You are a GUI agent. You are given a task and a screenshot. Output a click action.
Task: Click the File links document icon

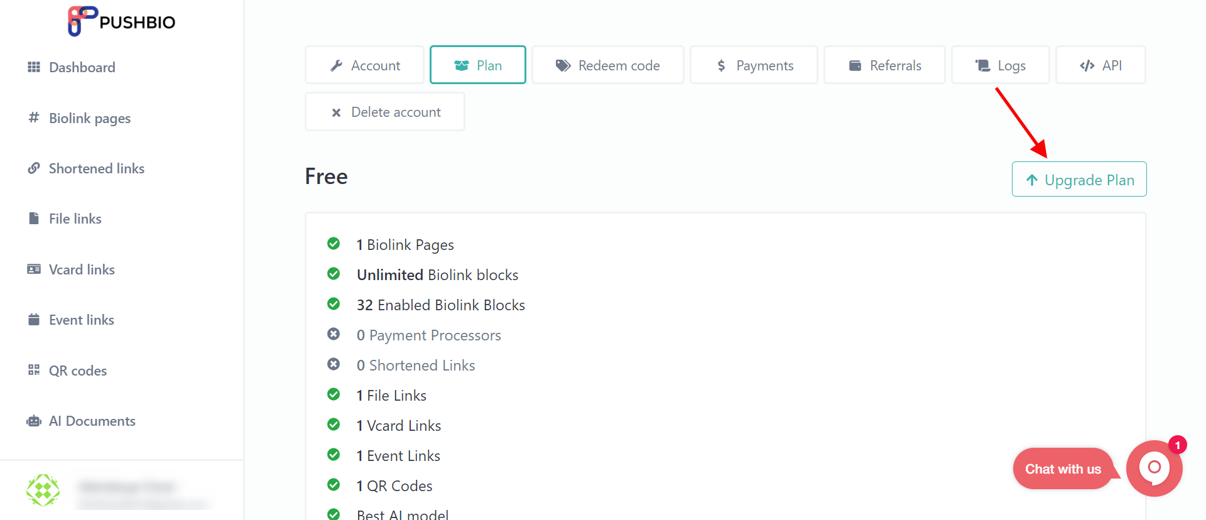click(34, 219)
